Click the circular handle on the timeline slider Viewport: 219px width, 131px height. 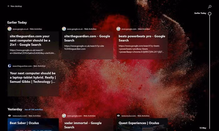pos(210,13)
